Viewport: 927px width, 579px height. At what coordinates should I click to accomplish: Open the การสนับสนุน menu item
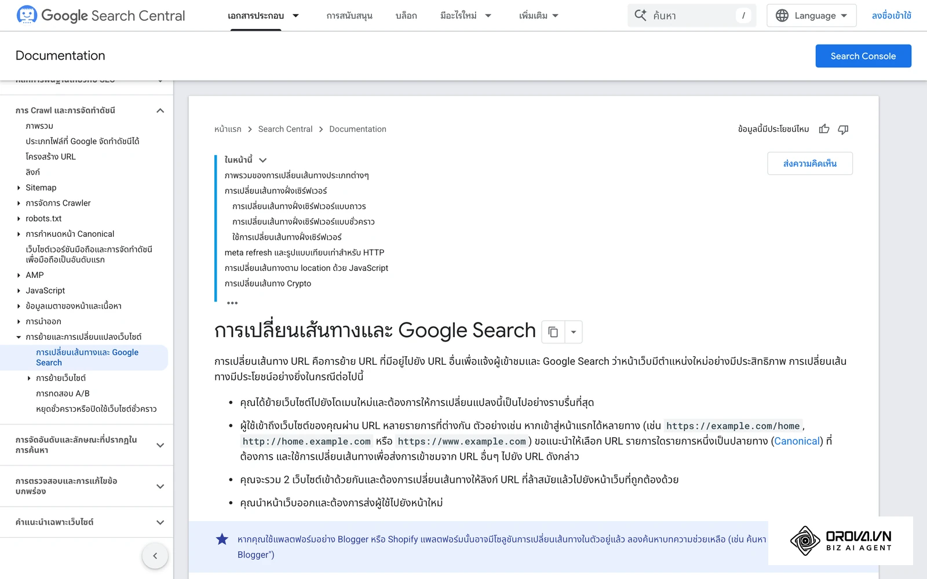tap(349, 16)
